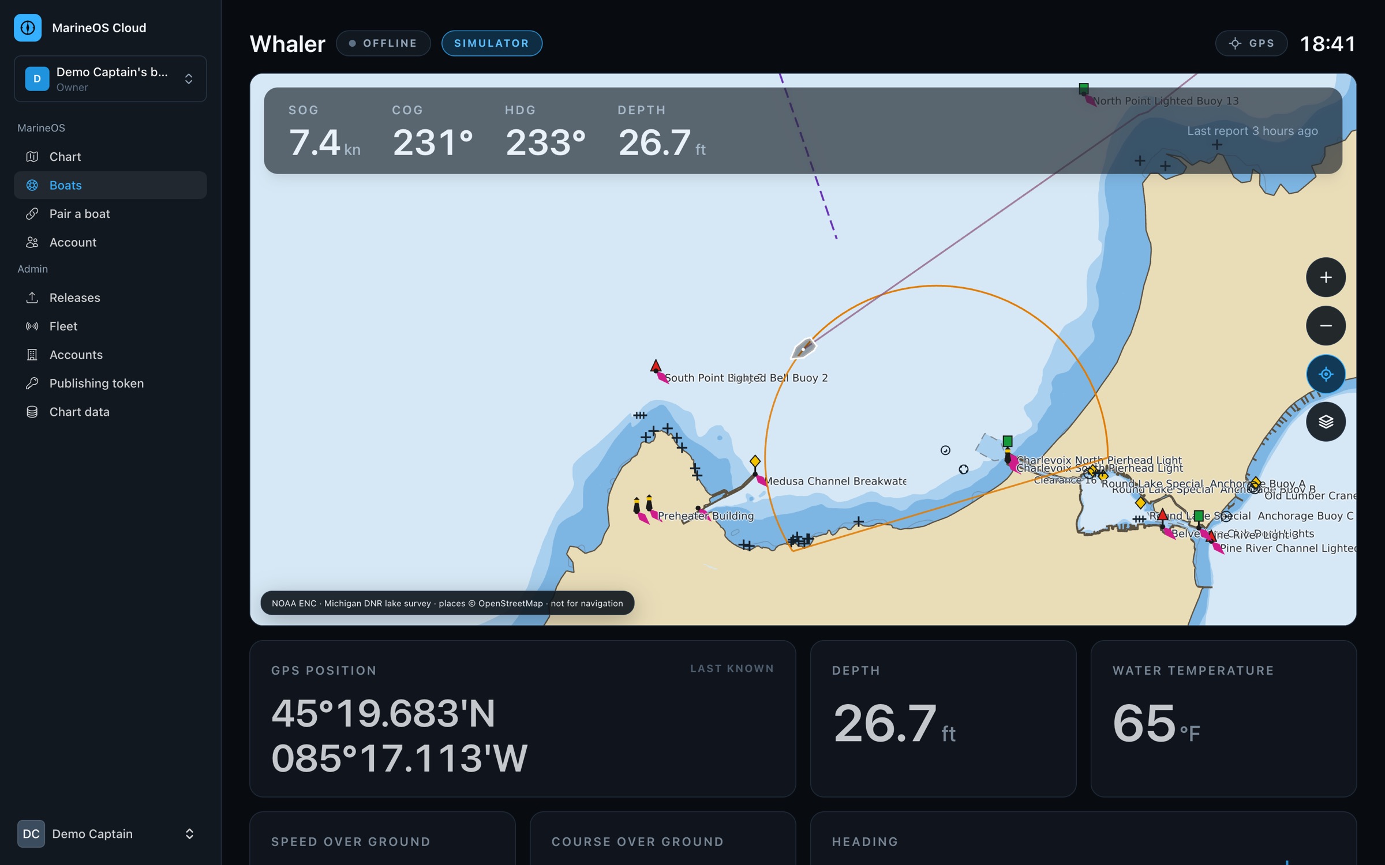This screenshot has height=865, width=1385.
Task: Open Publishing token page
Action: pyautogui.click(x=110, y=383)
